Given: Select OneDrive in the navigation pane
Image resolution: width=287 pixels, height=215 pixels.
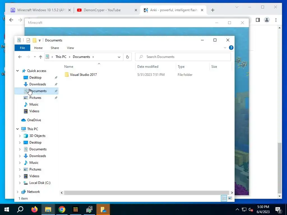Looking at the screenshot, I should [34, 120].
